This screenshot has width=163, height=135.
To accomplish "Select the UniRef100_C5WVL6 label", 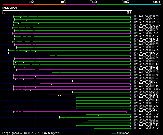I will [x=146, y=92].
